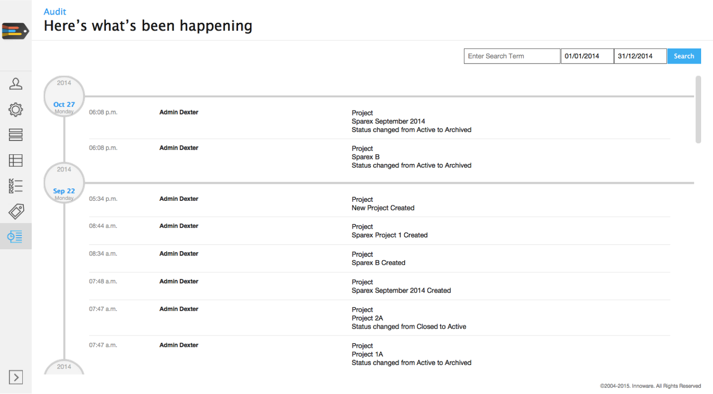713x394 pixels.
Task: Select the stacked rows list icon
Action: coord(16,135)
